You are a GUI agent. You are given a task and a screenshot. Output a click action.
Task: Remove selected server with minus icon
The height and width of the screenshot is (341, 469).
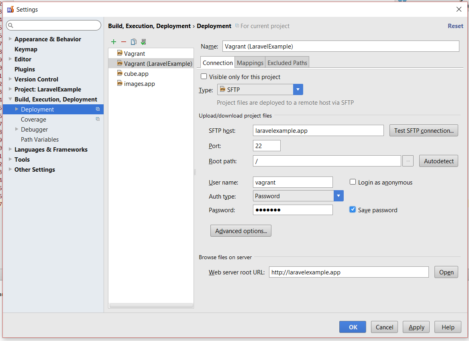tap(124, 42)
